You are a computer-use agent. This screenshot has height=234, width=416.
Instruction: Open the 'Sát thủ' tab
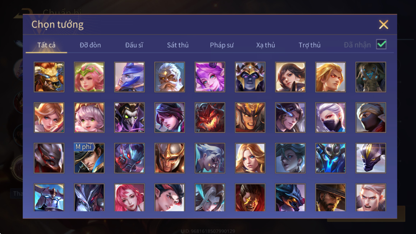[x=178, y=45]
